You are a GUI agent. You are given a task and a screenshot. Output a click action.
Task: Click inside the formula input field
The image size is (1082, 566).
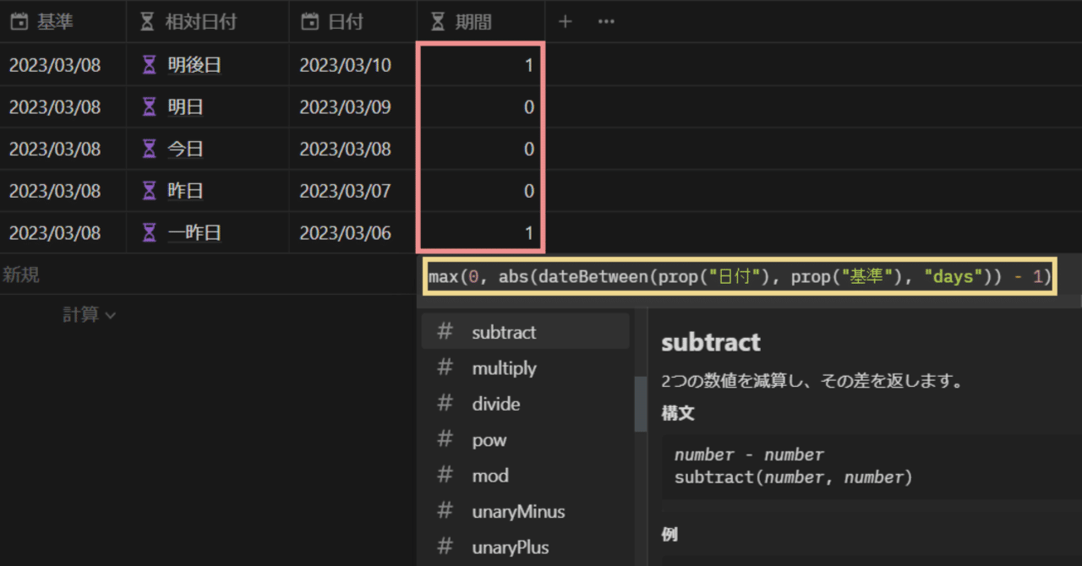pyautogui.click(x=740, y=275)
